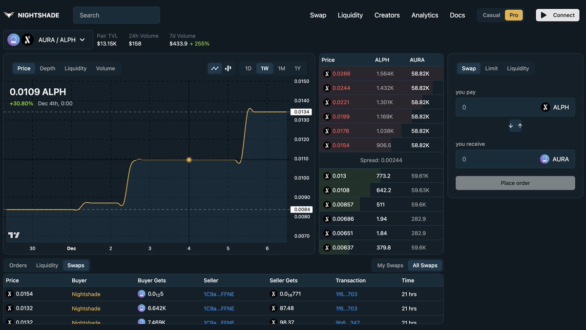This screenshot has width=586, height=330.
Task: Toggle Pro mode
Action: coord(514,15)
